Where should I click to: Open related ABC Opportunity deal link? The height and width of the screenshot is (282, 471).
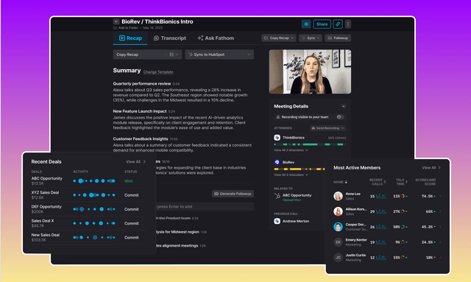coord(297,195)
